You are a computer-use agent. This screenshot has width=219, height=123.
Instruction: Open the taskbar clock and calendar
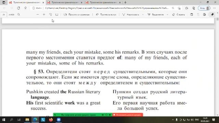[205, 120]
